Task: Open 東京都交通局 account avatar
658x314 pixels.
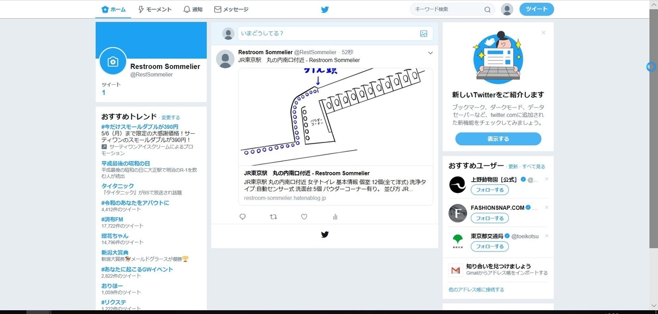Action: click(457, 241)
